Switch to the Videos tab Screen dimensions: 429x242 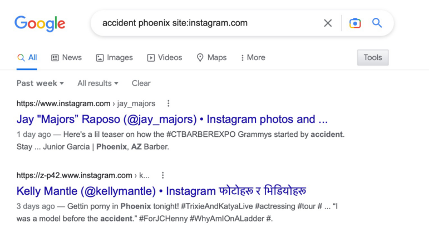tap(165, 58)
